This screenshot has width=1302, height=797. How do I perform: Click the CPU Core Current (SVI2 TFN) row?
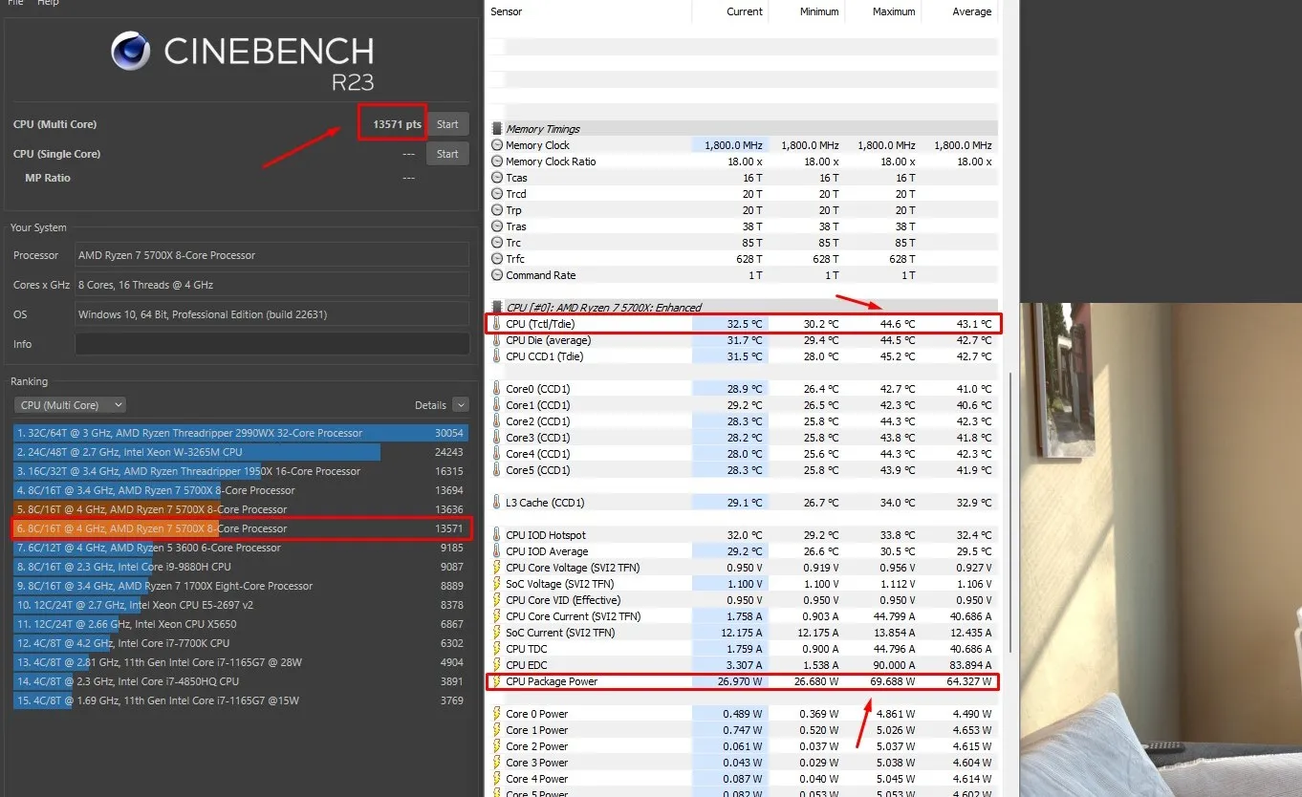(742, 616)
